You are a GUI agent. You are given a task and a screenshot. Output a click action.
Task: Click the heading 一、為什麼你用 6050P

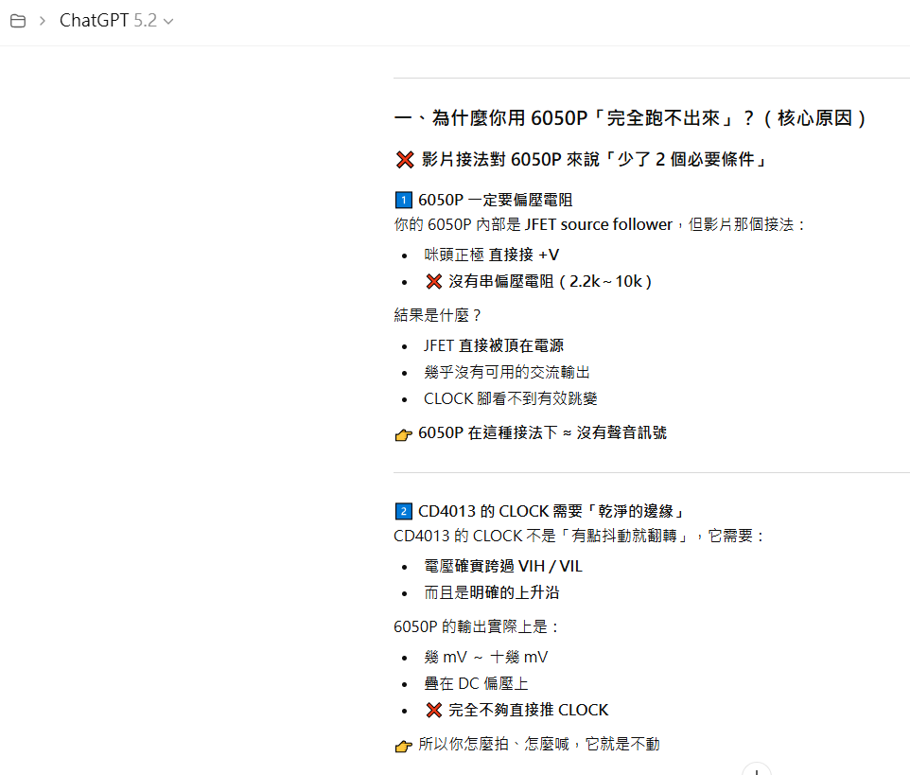(630, 118)
